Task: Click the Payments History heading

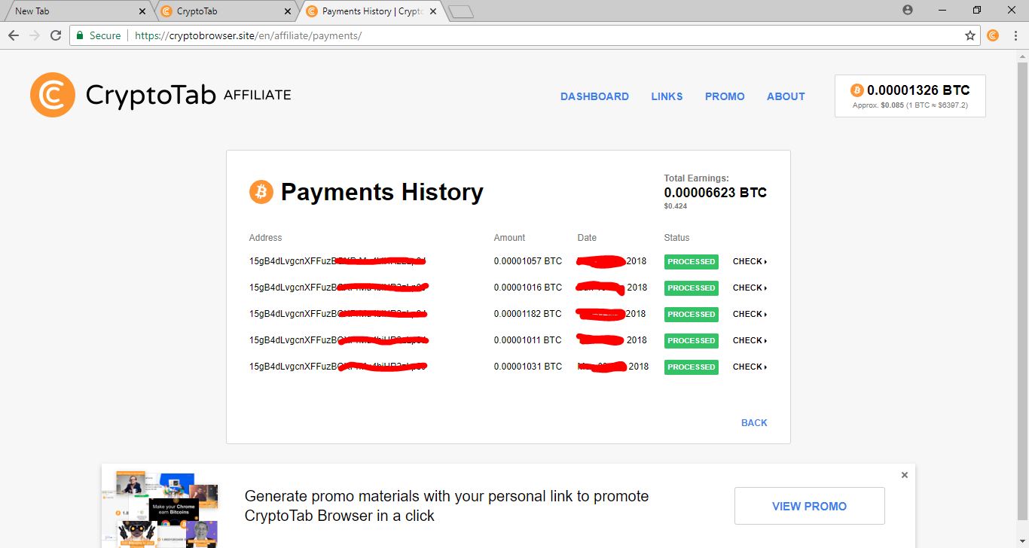Action: [382, 192]
